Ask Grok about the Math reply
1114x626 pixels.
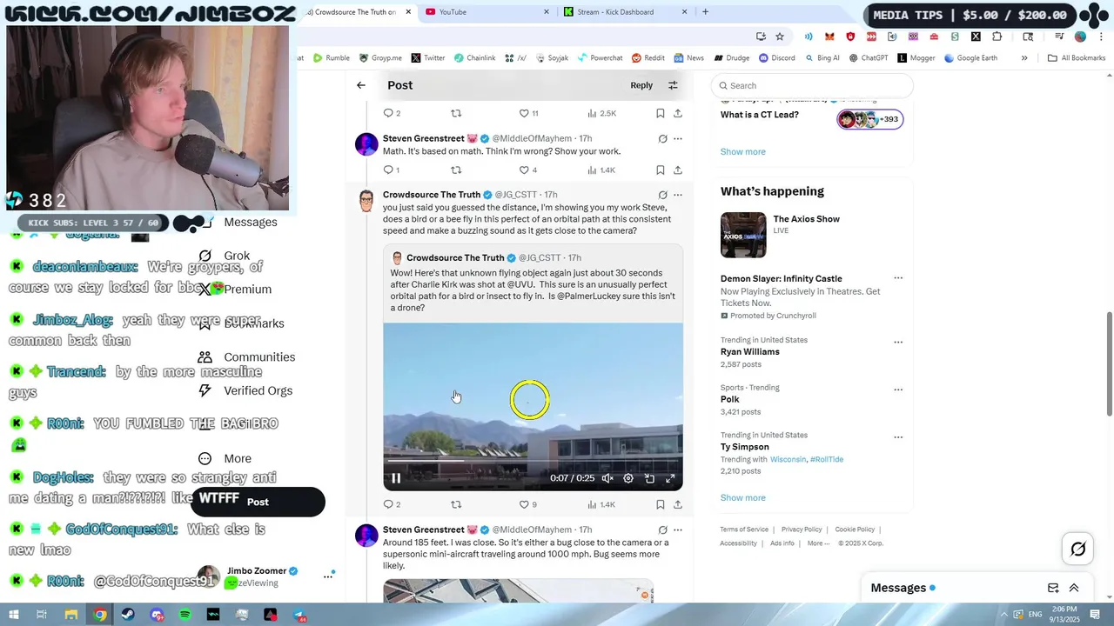click(662, 139)
